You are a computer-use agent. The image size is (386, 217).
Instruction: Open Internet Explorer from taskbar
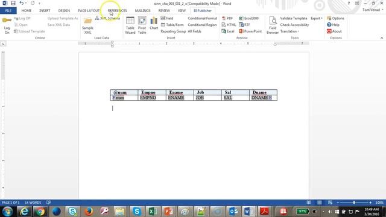click(x=24, y=212)
